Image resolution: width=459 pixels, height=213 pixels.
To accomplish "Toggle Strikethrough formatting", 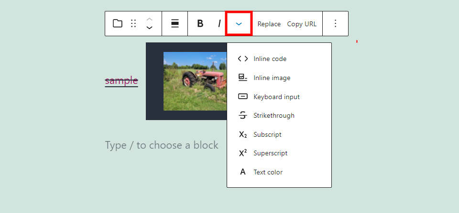I will [x=273, y=115].
